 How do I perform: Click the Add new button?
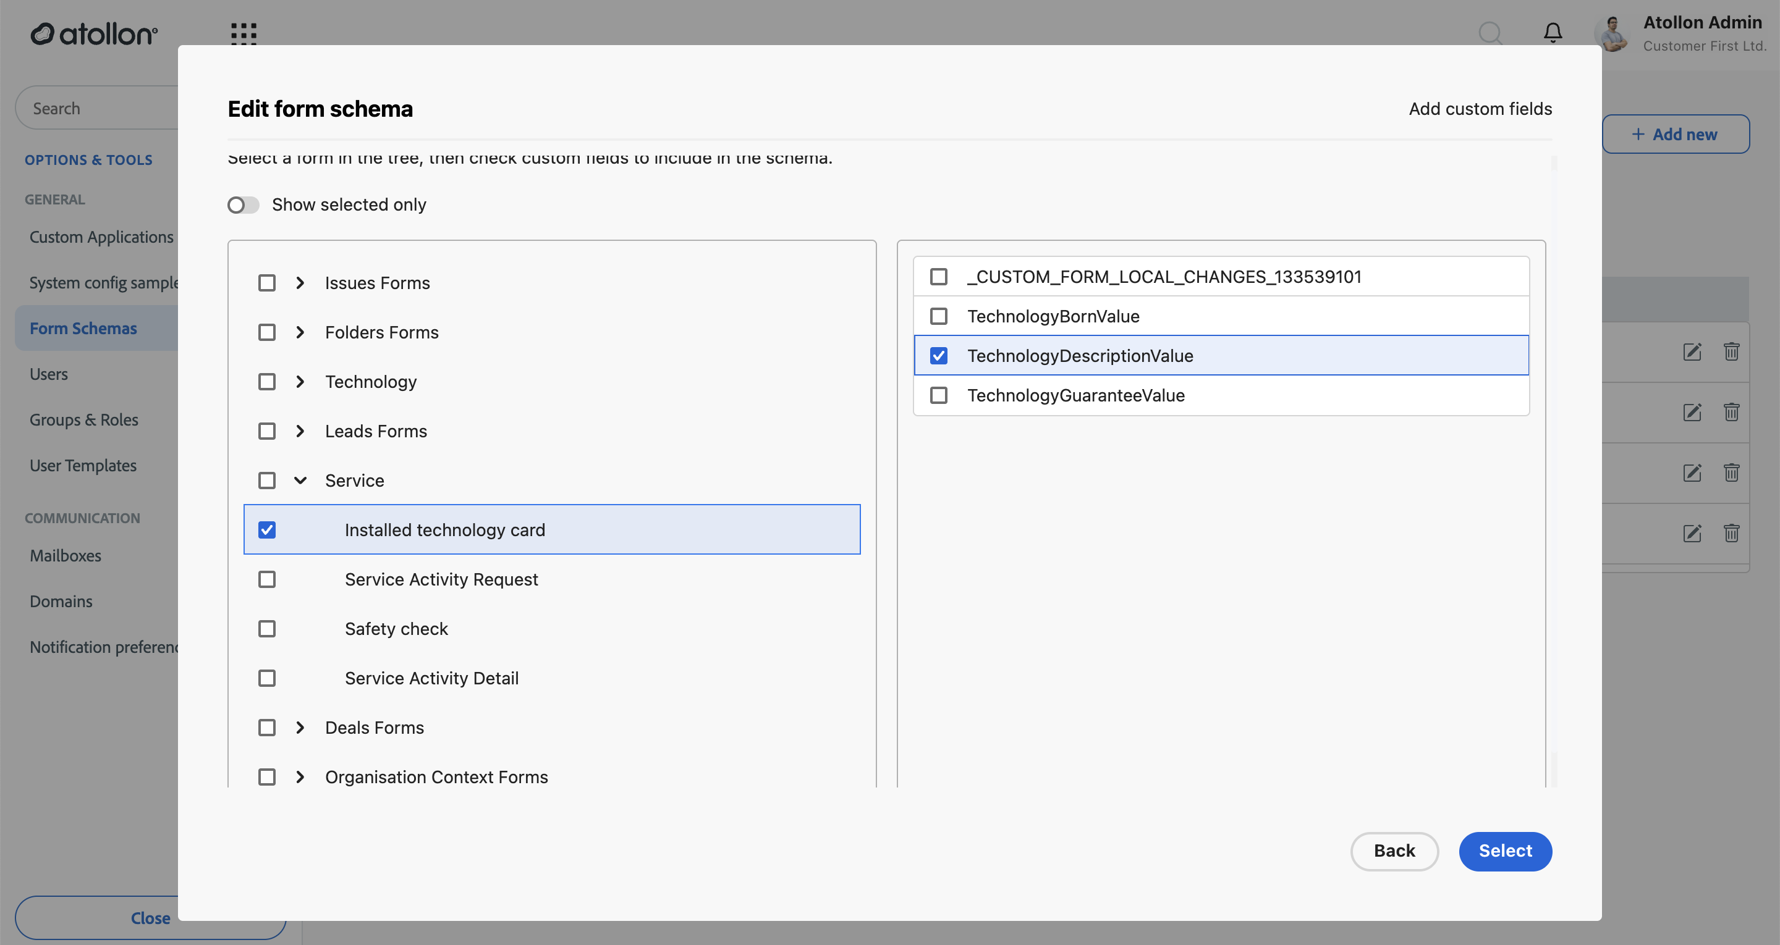click(1675, 134)
